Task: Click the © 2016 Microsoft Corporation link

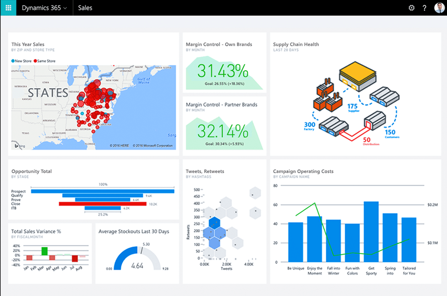Action: click(153, 146)
